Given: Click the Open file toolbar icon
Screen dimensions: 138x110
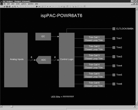Looking at the screenshot, I should pyautogui.click(x=5, y=6).
